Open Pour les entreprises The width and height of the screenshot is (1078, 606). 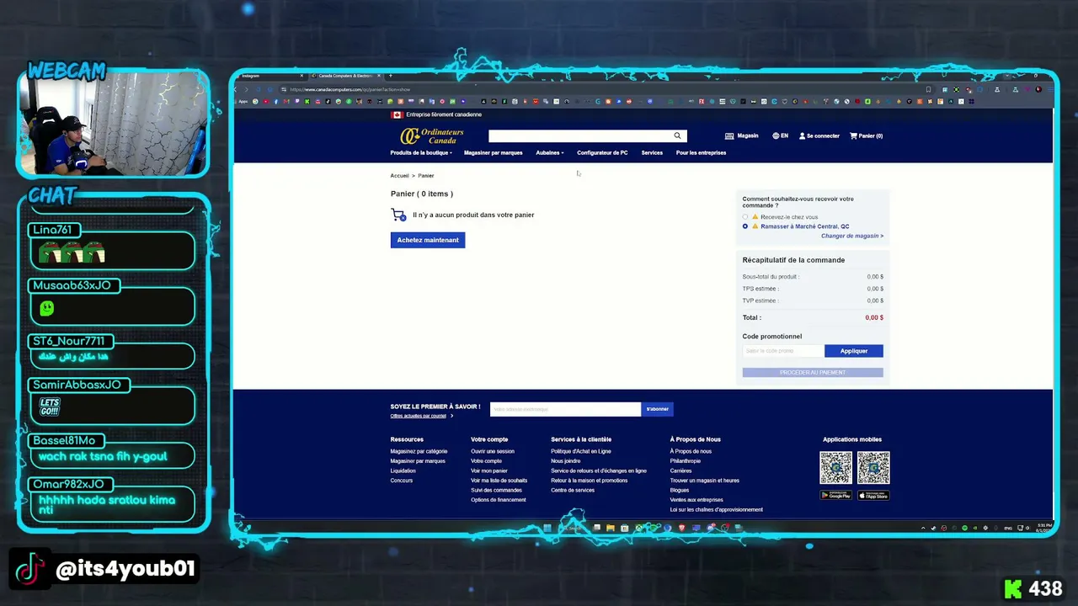[x=701, y=153]
